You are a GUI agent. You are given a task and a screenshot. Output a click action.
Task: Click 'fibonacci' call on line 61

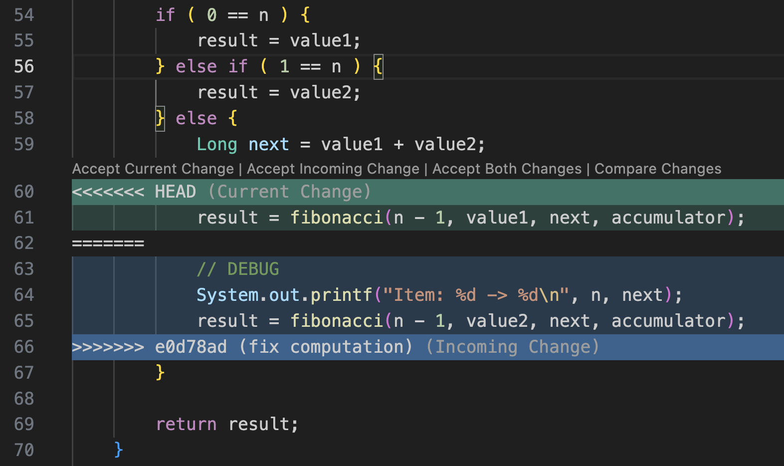(337, 218)
